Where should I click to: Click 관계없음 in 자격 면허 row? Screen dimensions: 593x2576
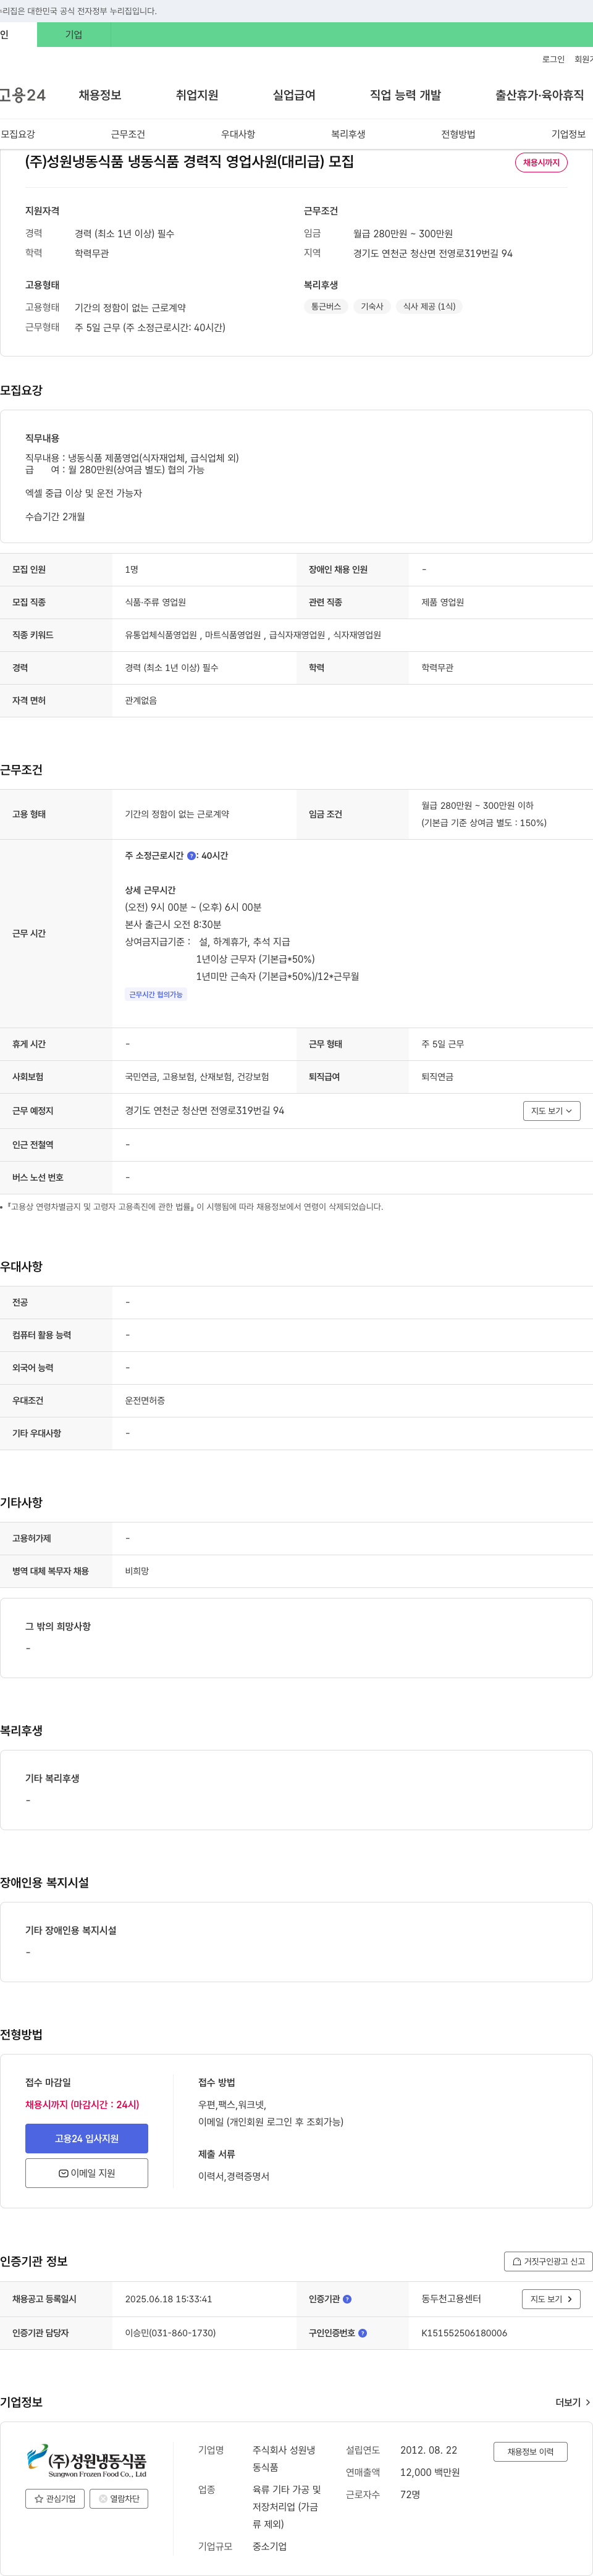tap(141, 701)
